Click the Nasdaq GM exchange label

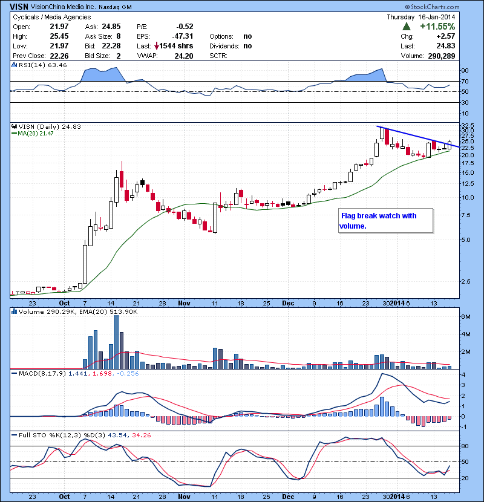point(115,7)
